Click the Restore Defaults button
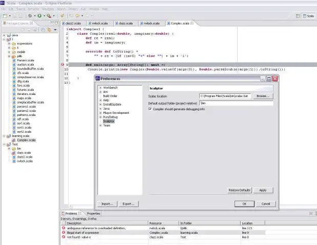The height and width of the screenshot is (245, 317). (239, 190)
